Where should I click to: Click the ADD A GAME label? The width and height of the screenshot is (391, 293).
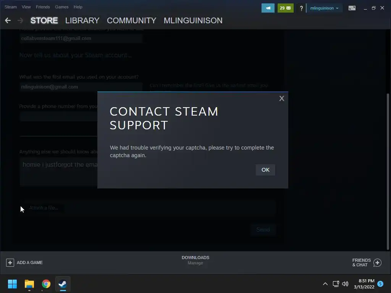pos(30,262)
